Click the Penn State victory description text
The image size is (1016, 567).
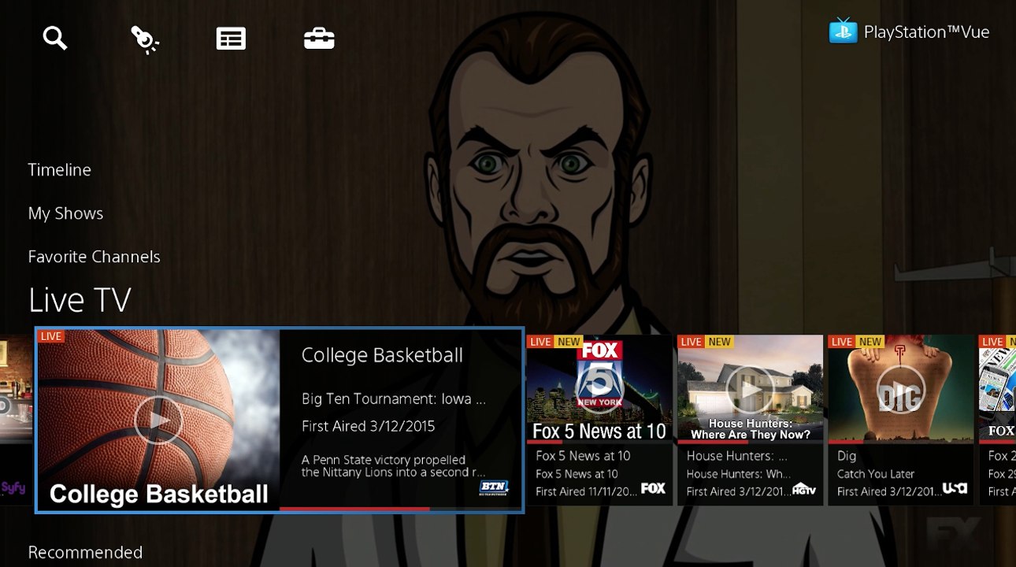pyautogui.click(x=393, y=466)
